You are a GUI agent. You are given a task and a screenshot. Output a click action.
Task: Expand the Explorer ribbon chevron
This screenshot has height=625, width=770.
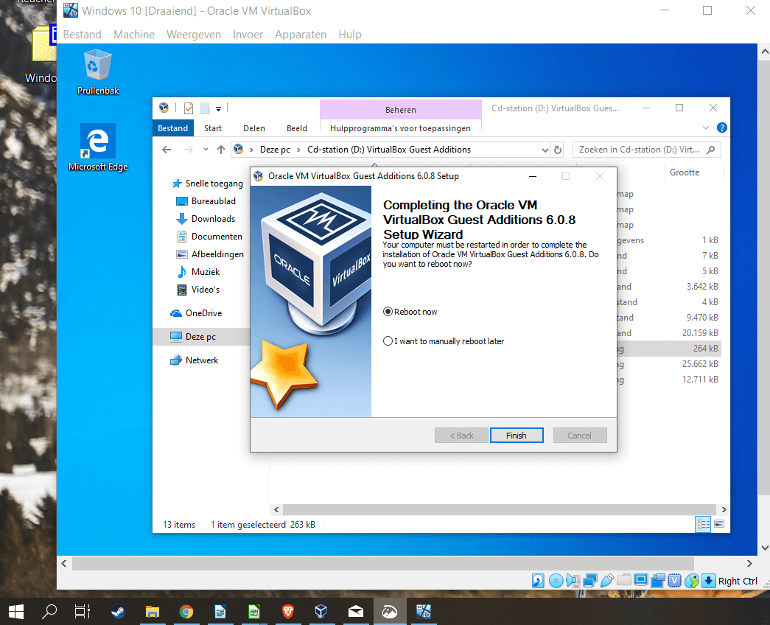(706, 128)
